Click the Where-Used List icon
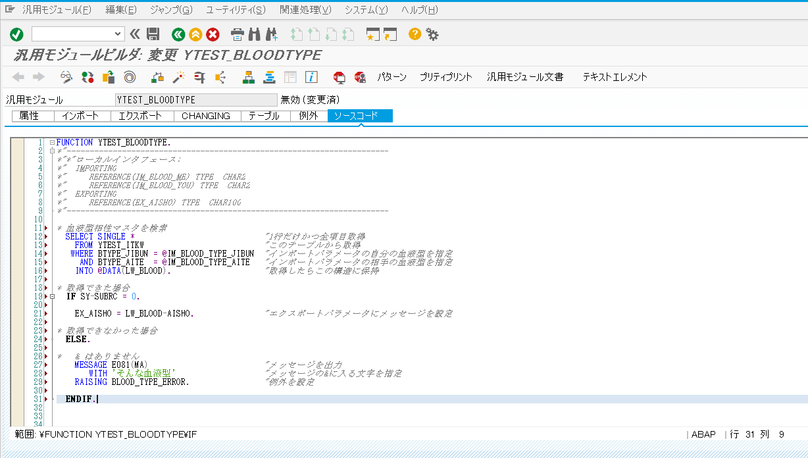The width and height of the screenshot is (808, 458). (220, 77)
